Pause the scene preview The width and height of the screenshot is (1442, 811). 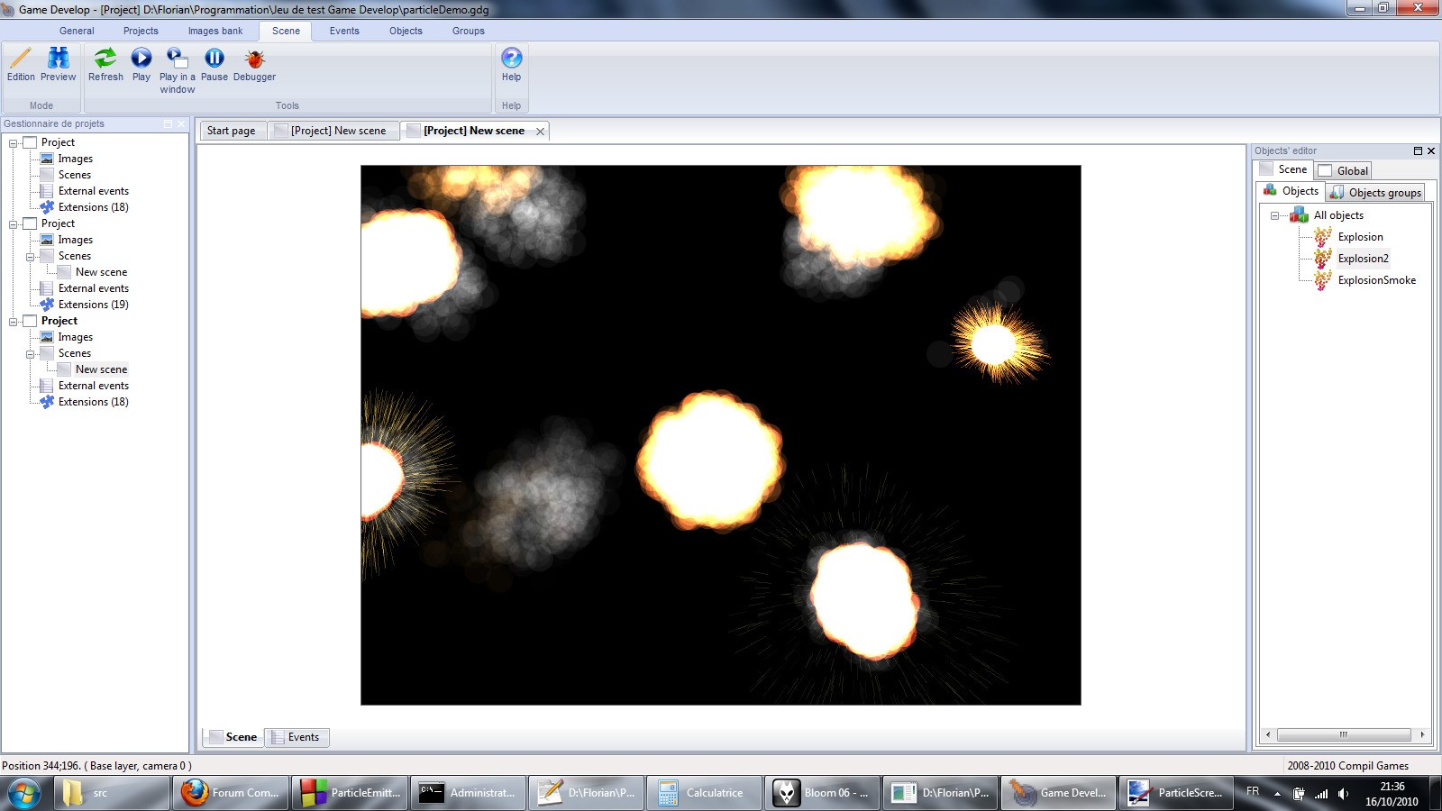[214, 65]
